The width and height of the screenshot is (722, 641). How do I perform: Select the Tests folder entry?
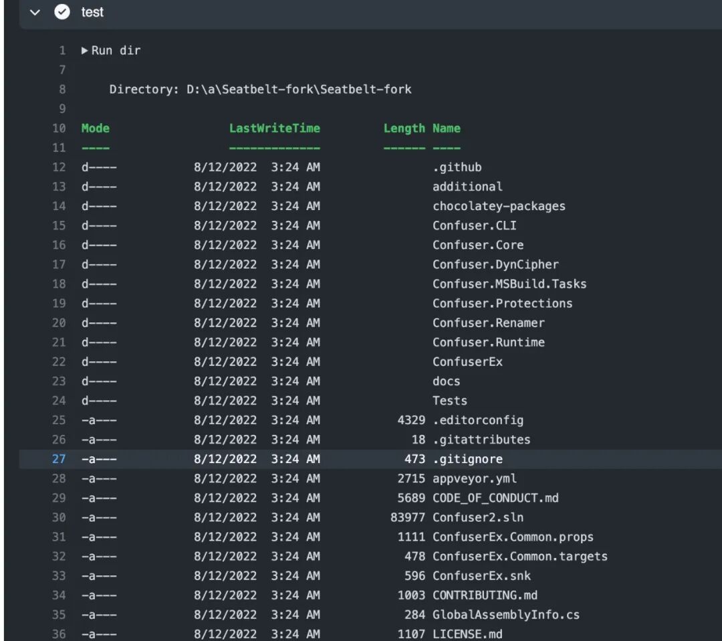(450, 401)
